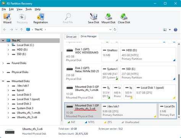Select the 8 MB Local Disk partition block
Viewport: 181px width, 138px height.
click(x=167, y=111)
